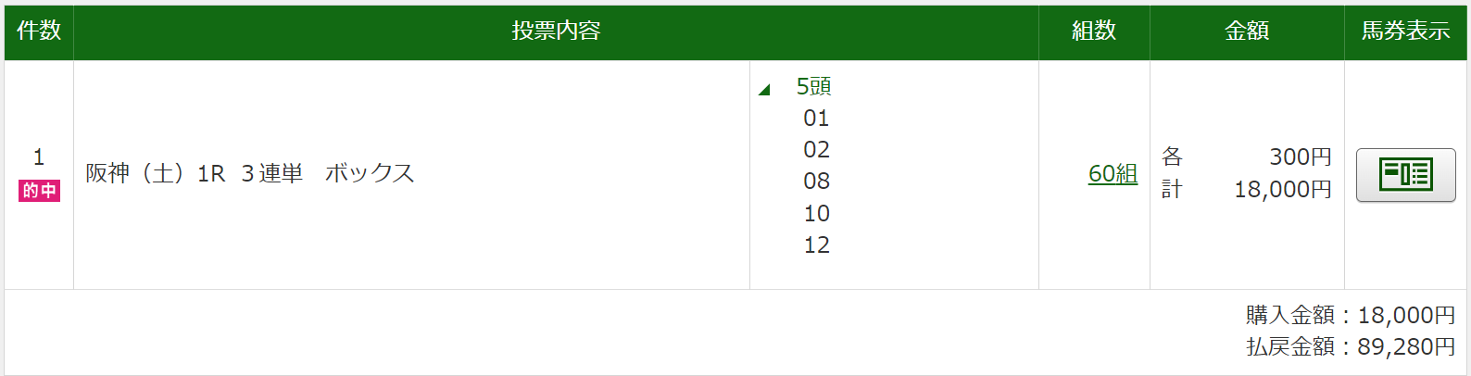Click the 阪神（土）1R 3連単 ボックス text
The image size is (1471, 376).
(250, 173)
